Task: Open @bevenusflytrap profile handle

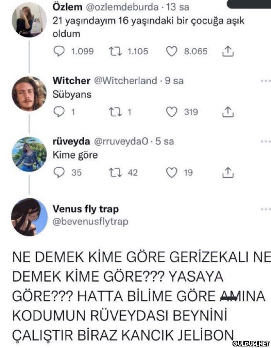Action: point(90,221)
